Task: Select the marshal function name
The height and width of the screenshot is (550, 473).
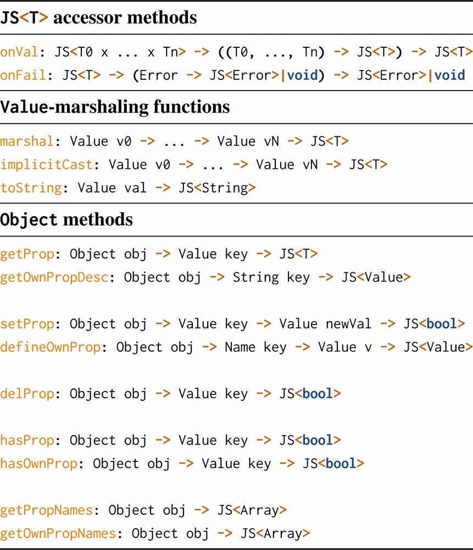Action: [x=27, y=141]
